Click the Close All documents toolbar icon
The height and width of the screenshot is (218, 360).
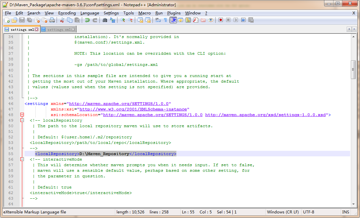pos(45,20)
